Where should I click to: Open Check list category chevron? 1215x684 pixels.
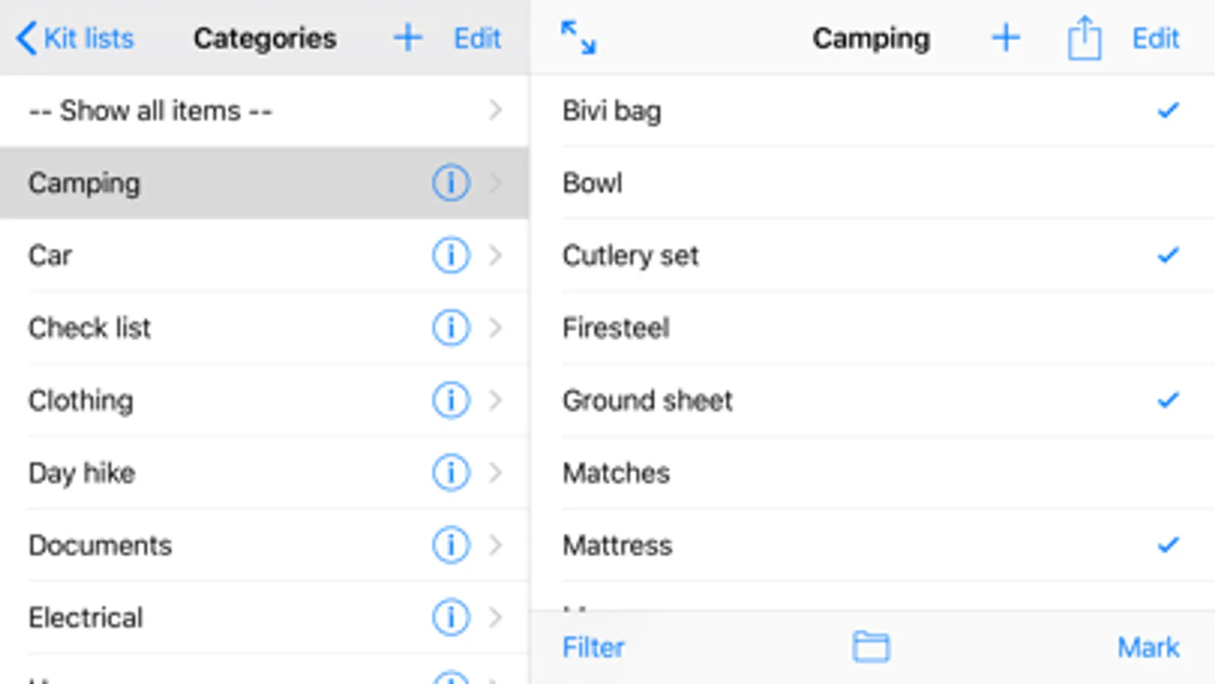point(495,328)
